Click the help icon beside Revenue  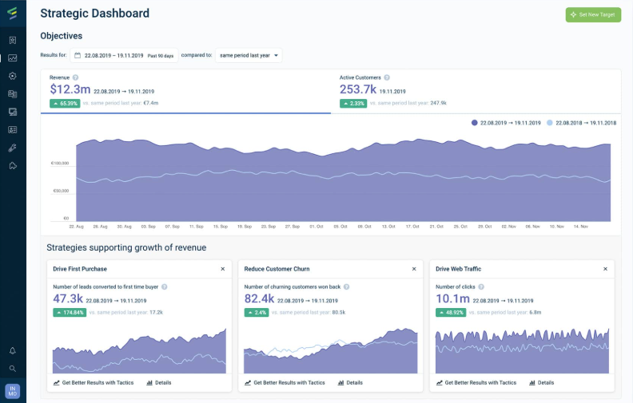click(75, 77)
